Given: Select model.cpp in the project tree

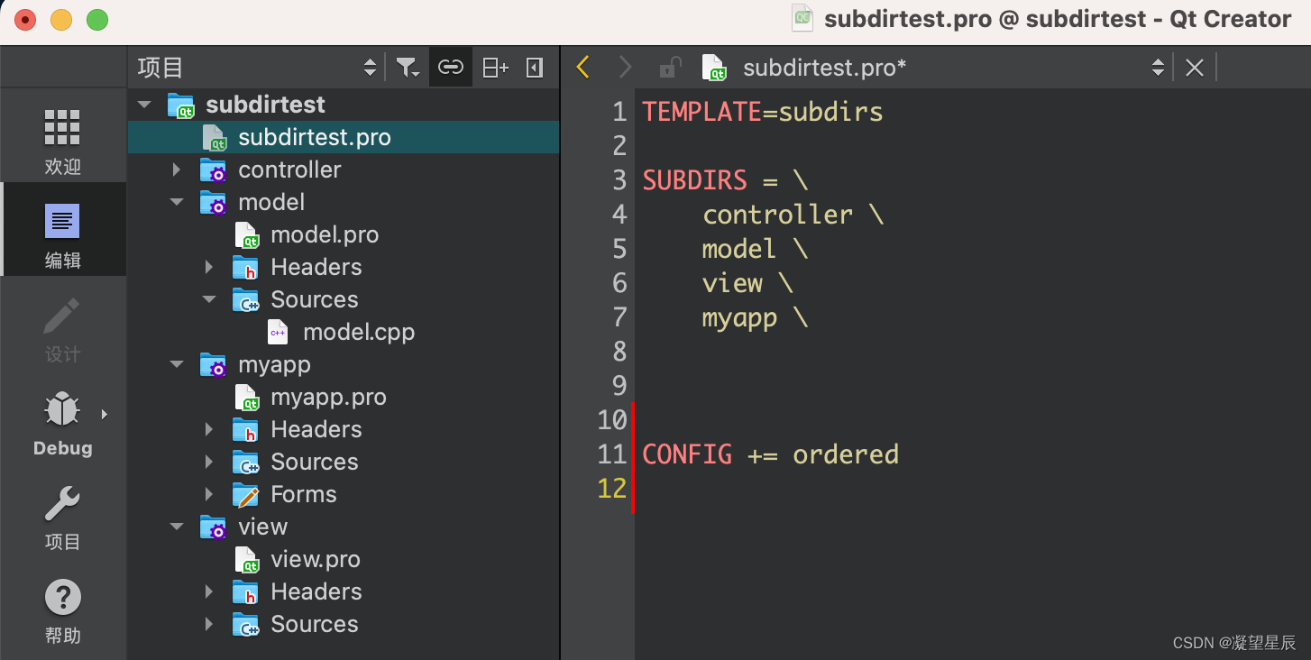Looking at the screenshot, I should (x=360, y=332).
